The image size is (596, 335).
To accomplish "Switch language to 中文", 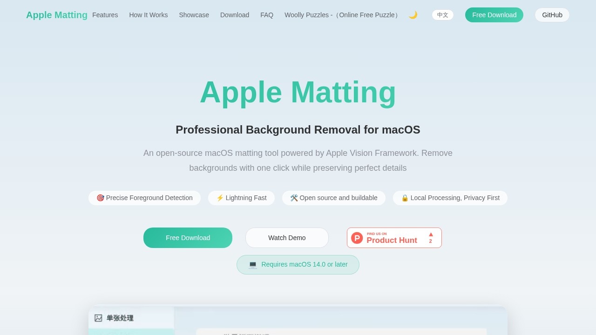I will [443, 15].
